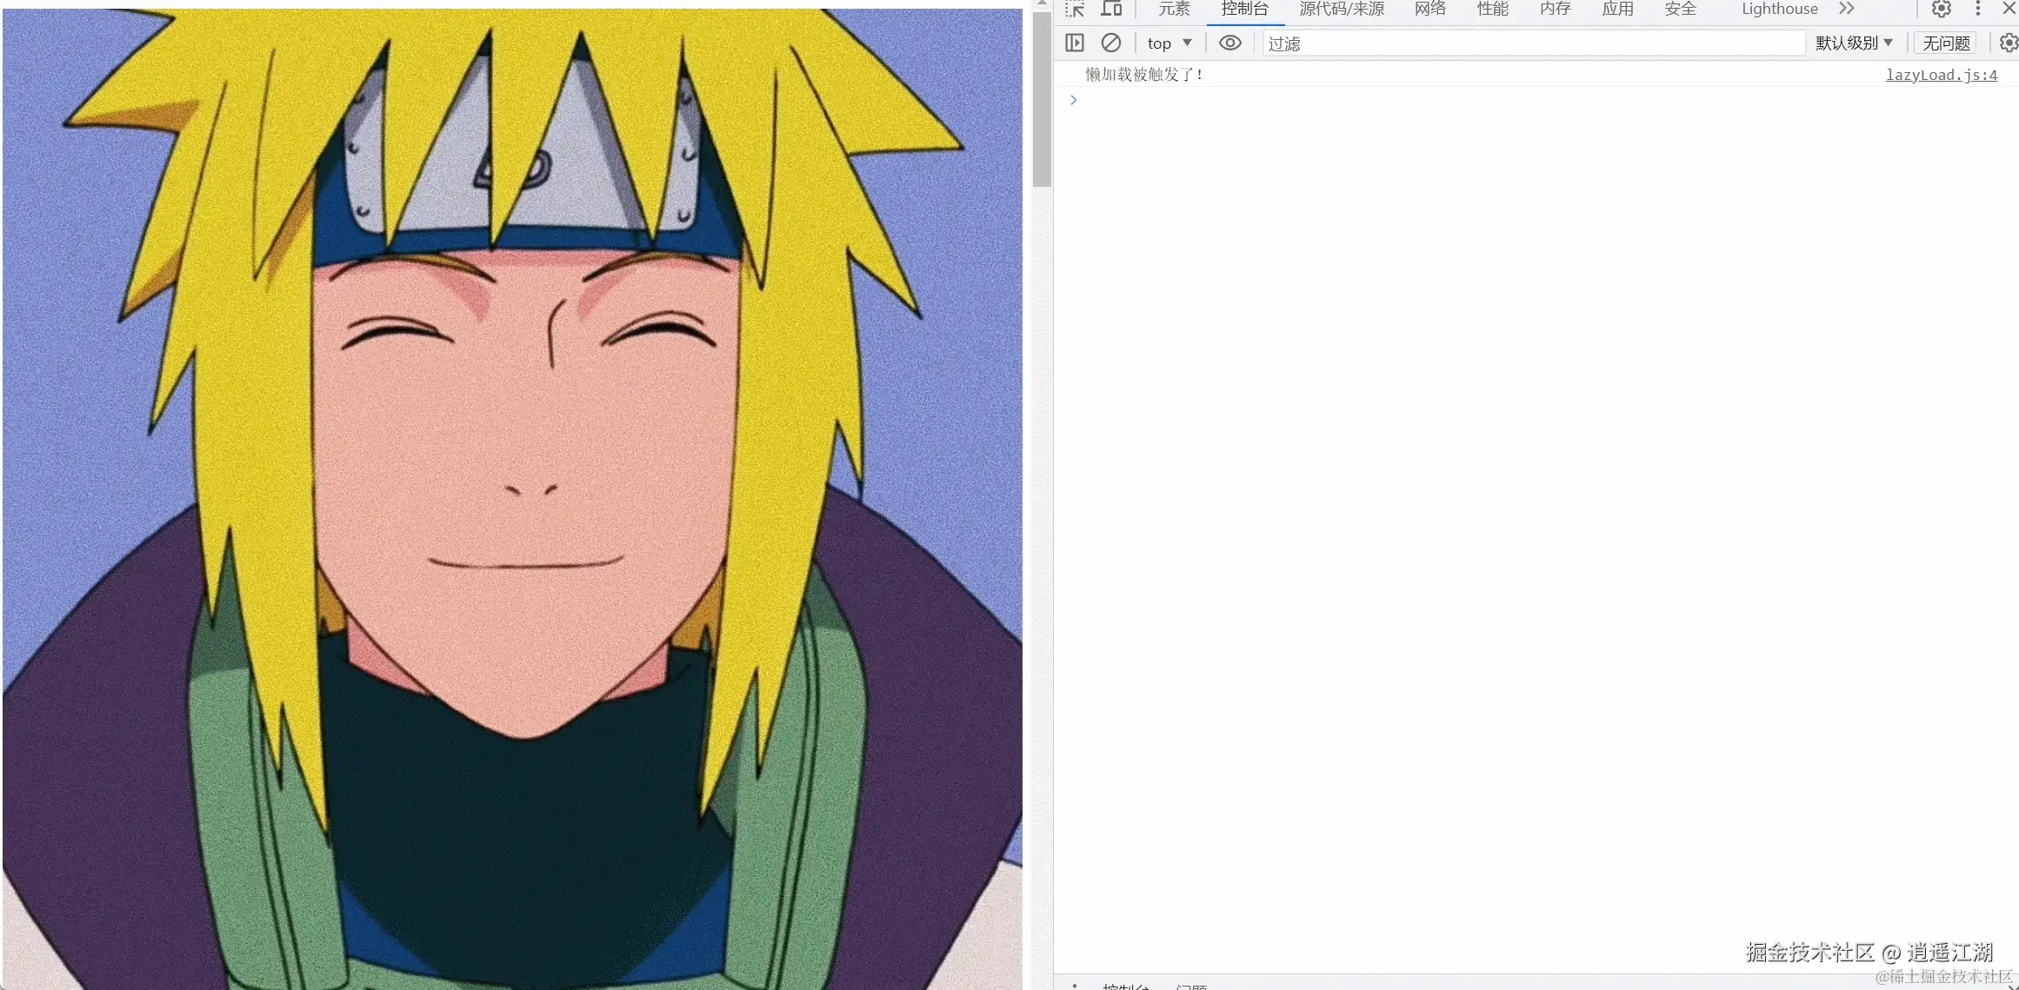Click the page vertical scrollbar thumb
This screenshot has width=2019, height=990.
tap(1042, 100)
